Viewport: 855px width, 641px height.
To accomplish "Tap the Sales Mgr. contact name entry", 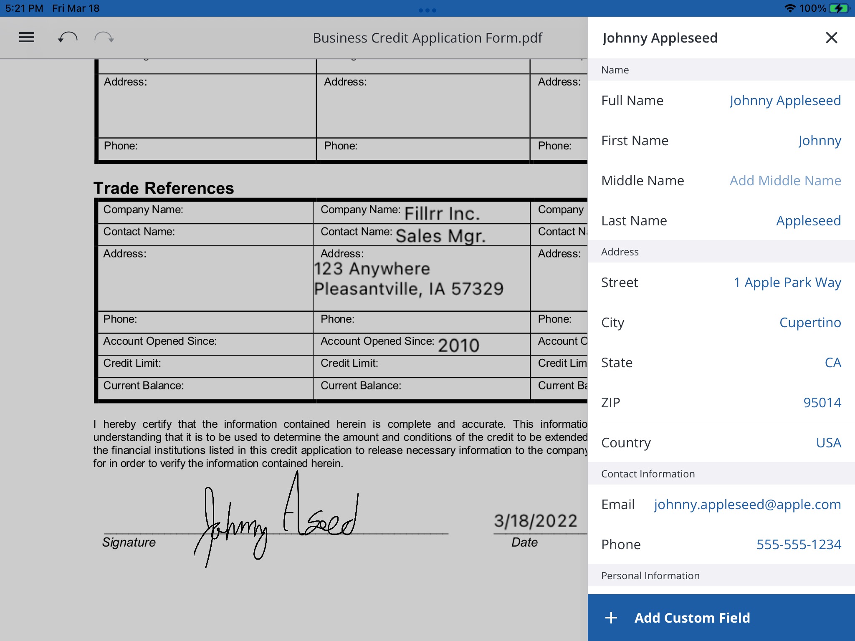I will point(441,236).
